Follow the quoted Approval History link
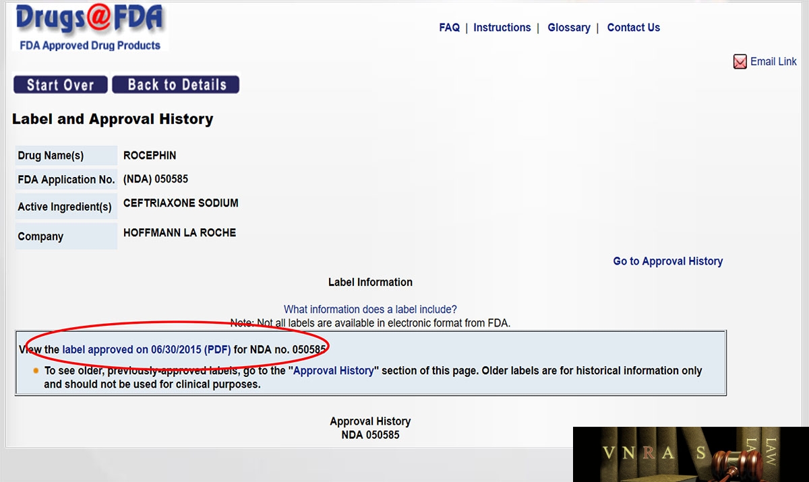The image size is (809, 482). click(334, 371)
